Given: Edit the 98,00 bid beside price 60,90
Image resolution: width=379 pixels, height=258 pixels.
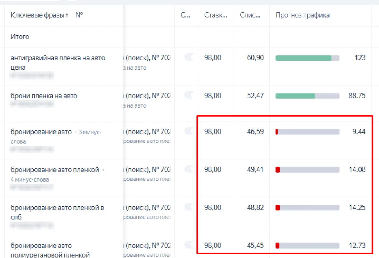Looking at the screenshot, I should coord(213,58).
